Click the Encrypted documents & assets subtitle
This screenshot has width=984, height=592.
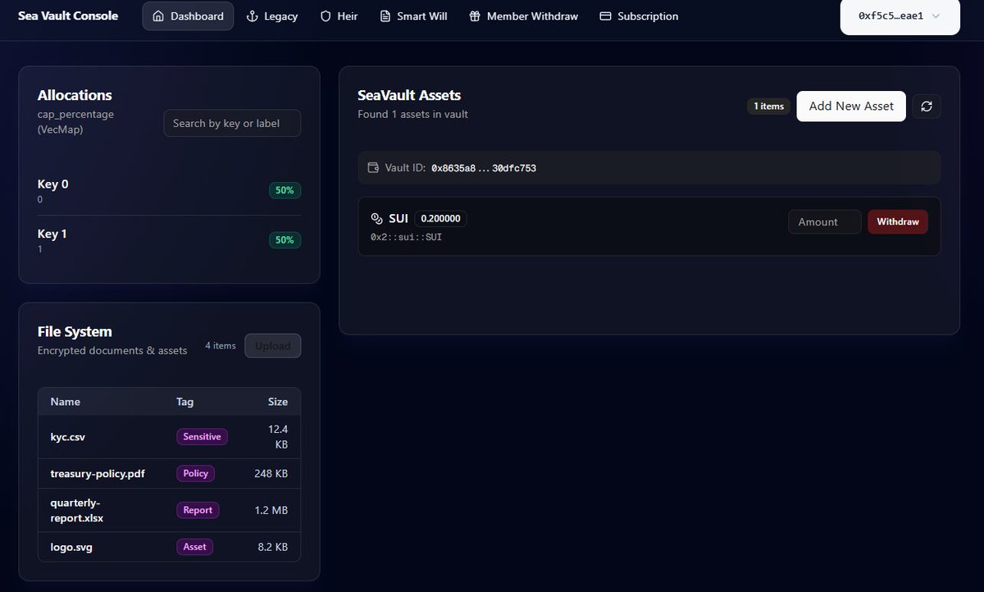[x=112, y=350]
